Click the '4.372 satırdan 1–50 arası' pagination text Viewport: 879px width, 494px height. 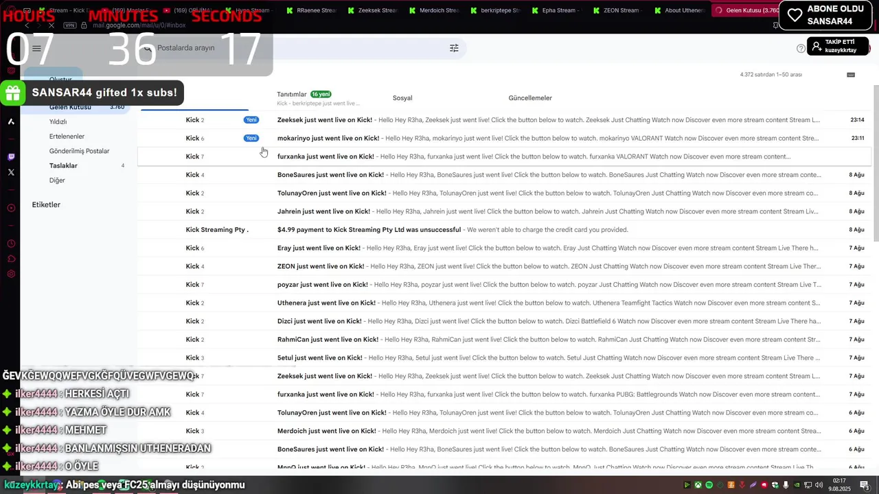click(x=770, y=74)
